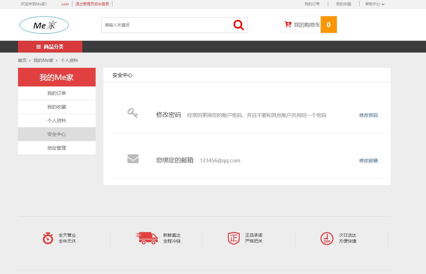The image size is (426, 274).
Task: Select 地址管理 in the sidebar
Action: 57,148
